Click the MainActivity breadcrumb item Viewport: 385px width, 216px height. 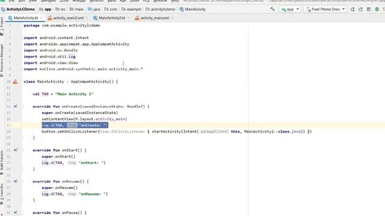pos(192,10)
